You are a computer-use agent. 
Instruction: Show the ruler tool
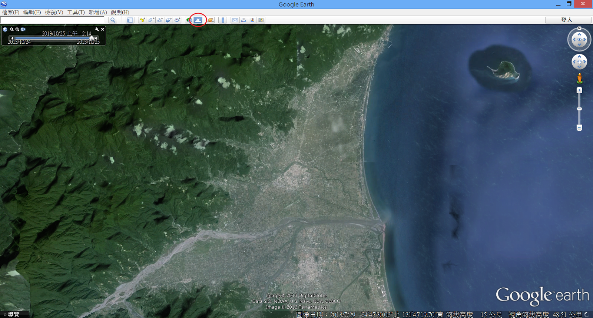click(223, 20)
